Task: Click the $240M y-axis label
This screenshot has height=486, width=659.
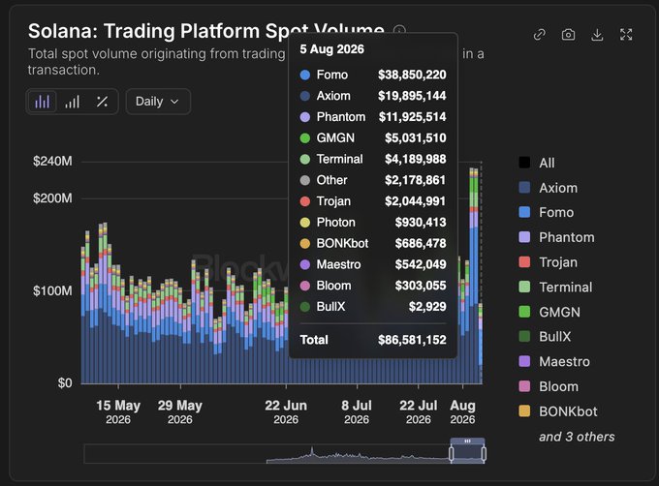Action: (52, 161)
